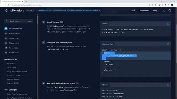
Task: Click the 'npx tailwindcss init' line
Action: click(x=114, y=32)
